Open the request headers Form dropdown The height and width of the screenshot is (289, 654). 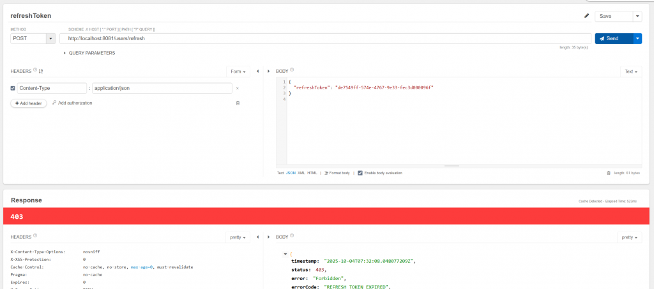238,71
